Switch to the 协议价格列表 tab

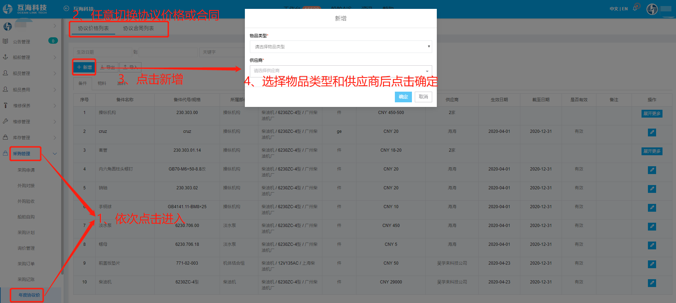(x=93, y=28)
